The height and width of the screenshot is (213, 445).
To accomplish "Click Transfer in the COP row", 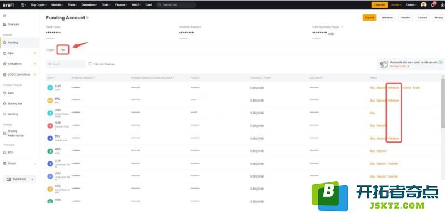I will (393, 164).
